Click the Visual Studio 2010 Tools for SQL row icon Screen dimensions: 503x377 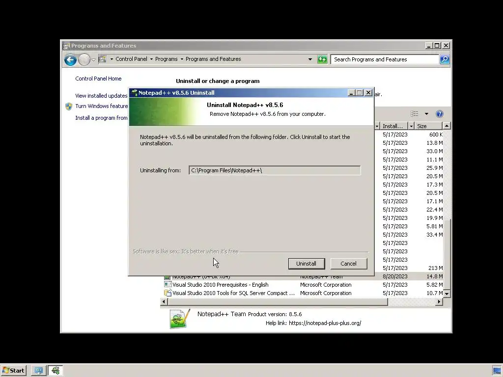click(168, 293)
